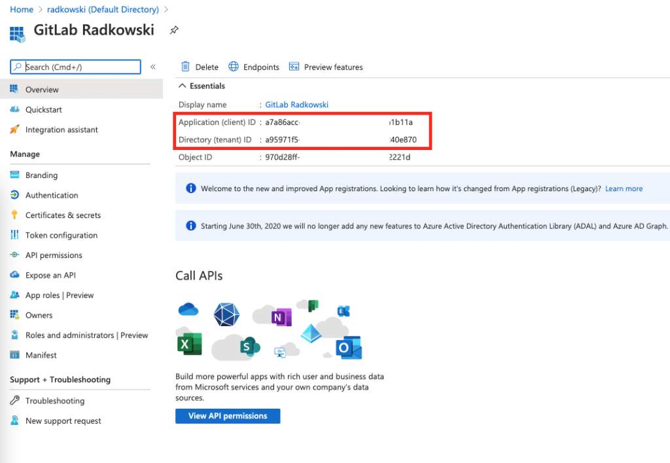The width and height of the screenshot is (670, 463).
Task: Click the New support request person icon
Action: click(14, 420)
